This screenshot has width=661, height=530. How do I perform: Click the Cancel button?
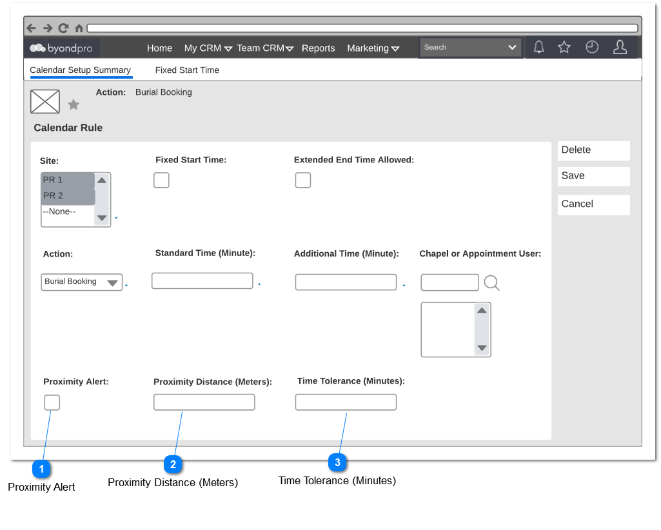click(x=593, y=204)
